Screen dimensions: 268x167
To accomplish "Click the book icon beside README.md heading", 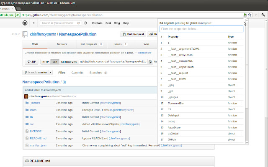I will [27, 161].
